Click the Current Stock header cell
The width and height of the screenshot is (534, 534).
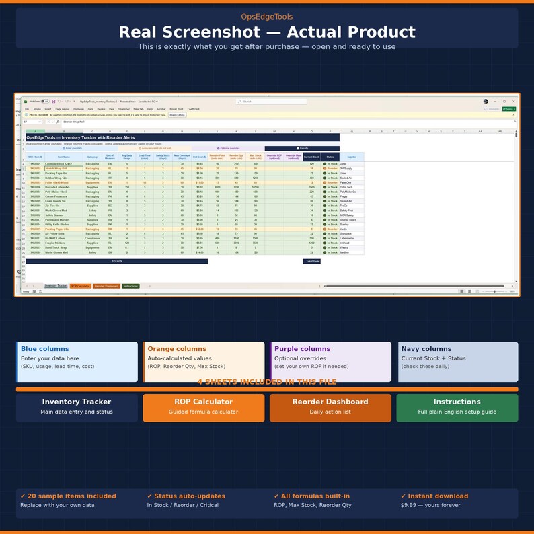pos(311,157)
